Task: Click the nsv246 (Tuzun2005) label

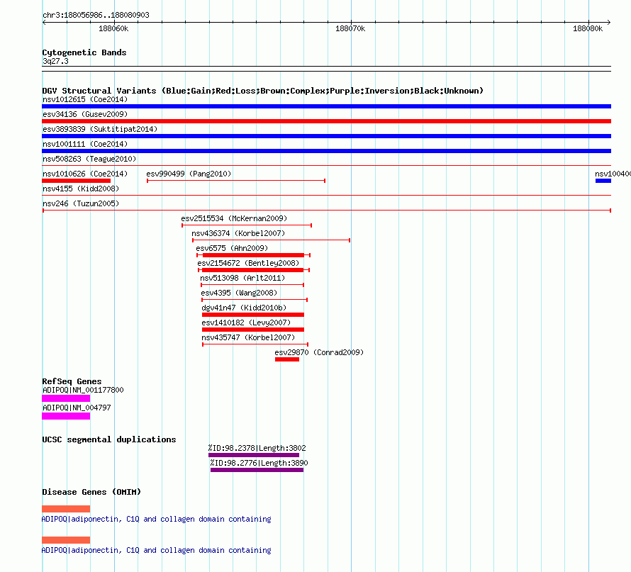Action: coord(81,203)
